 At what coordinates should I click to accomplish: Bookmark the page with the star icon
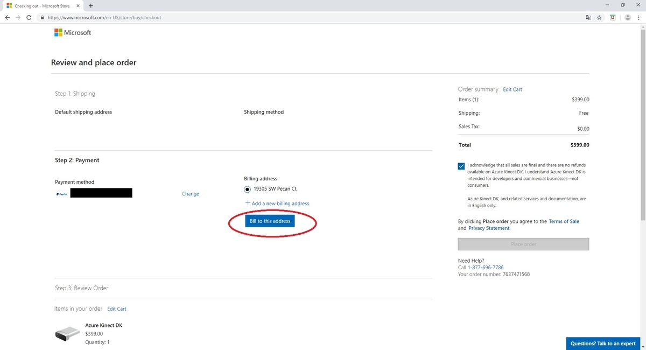coord(599,17)
